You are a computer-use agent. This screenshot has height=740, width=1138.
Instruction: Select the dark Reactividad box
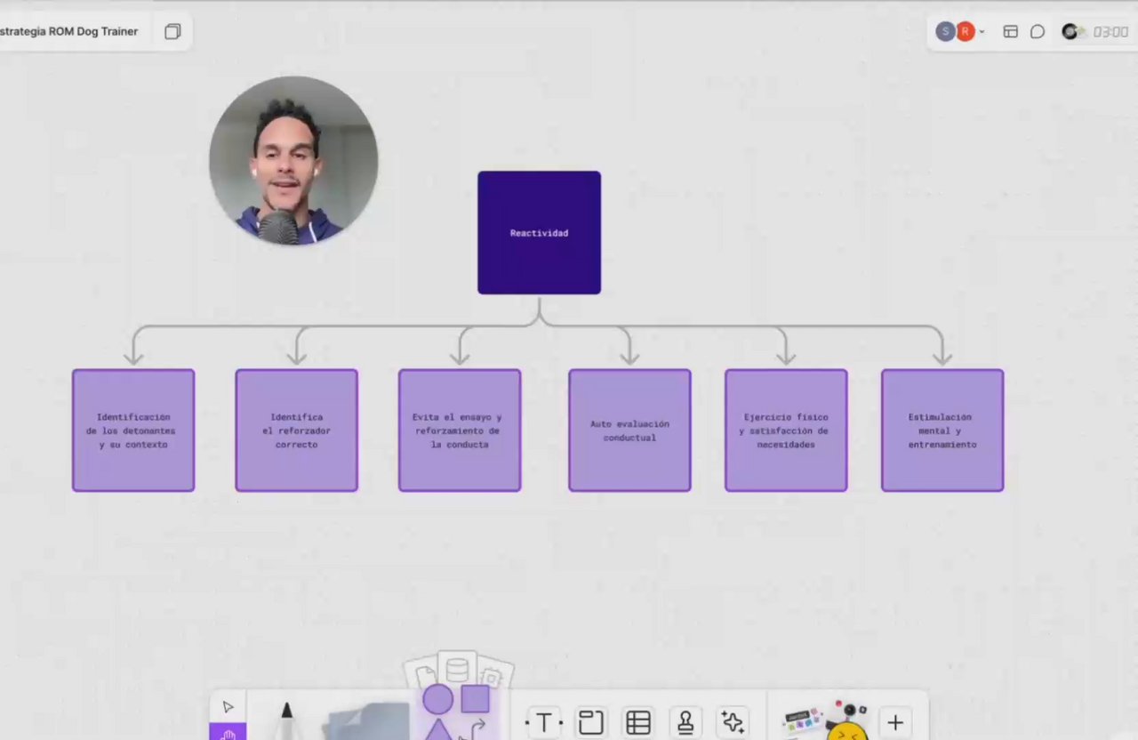(x=539, y=232)
